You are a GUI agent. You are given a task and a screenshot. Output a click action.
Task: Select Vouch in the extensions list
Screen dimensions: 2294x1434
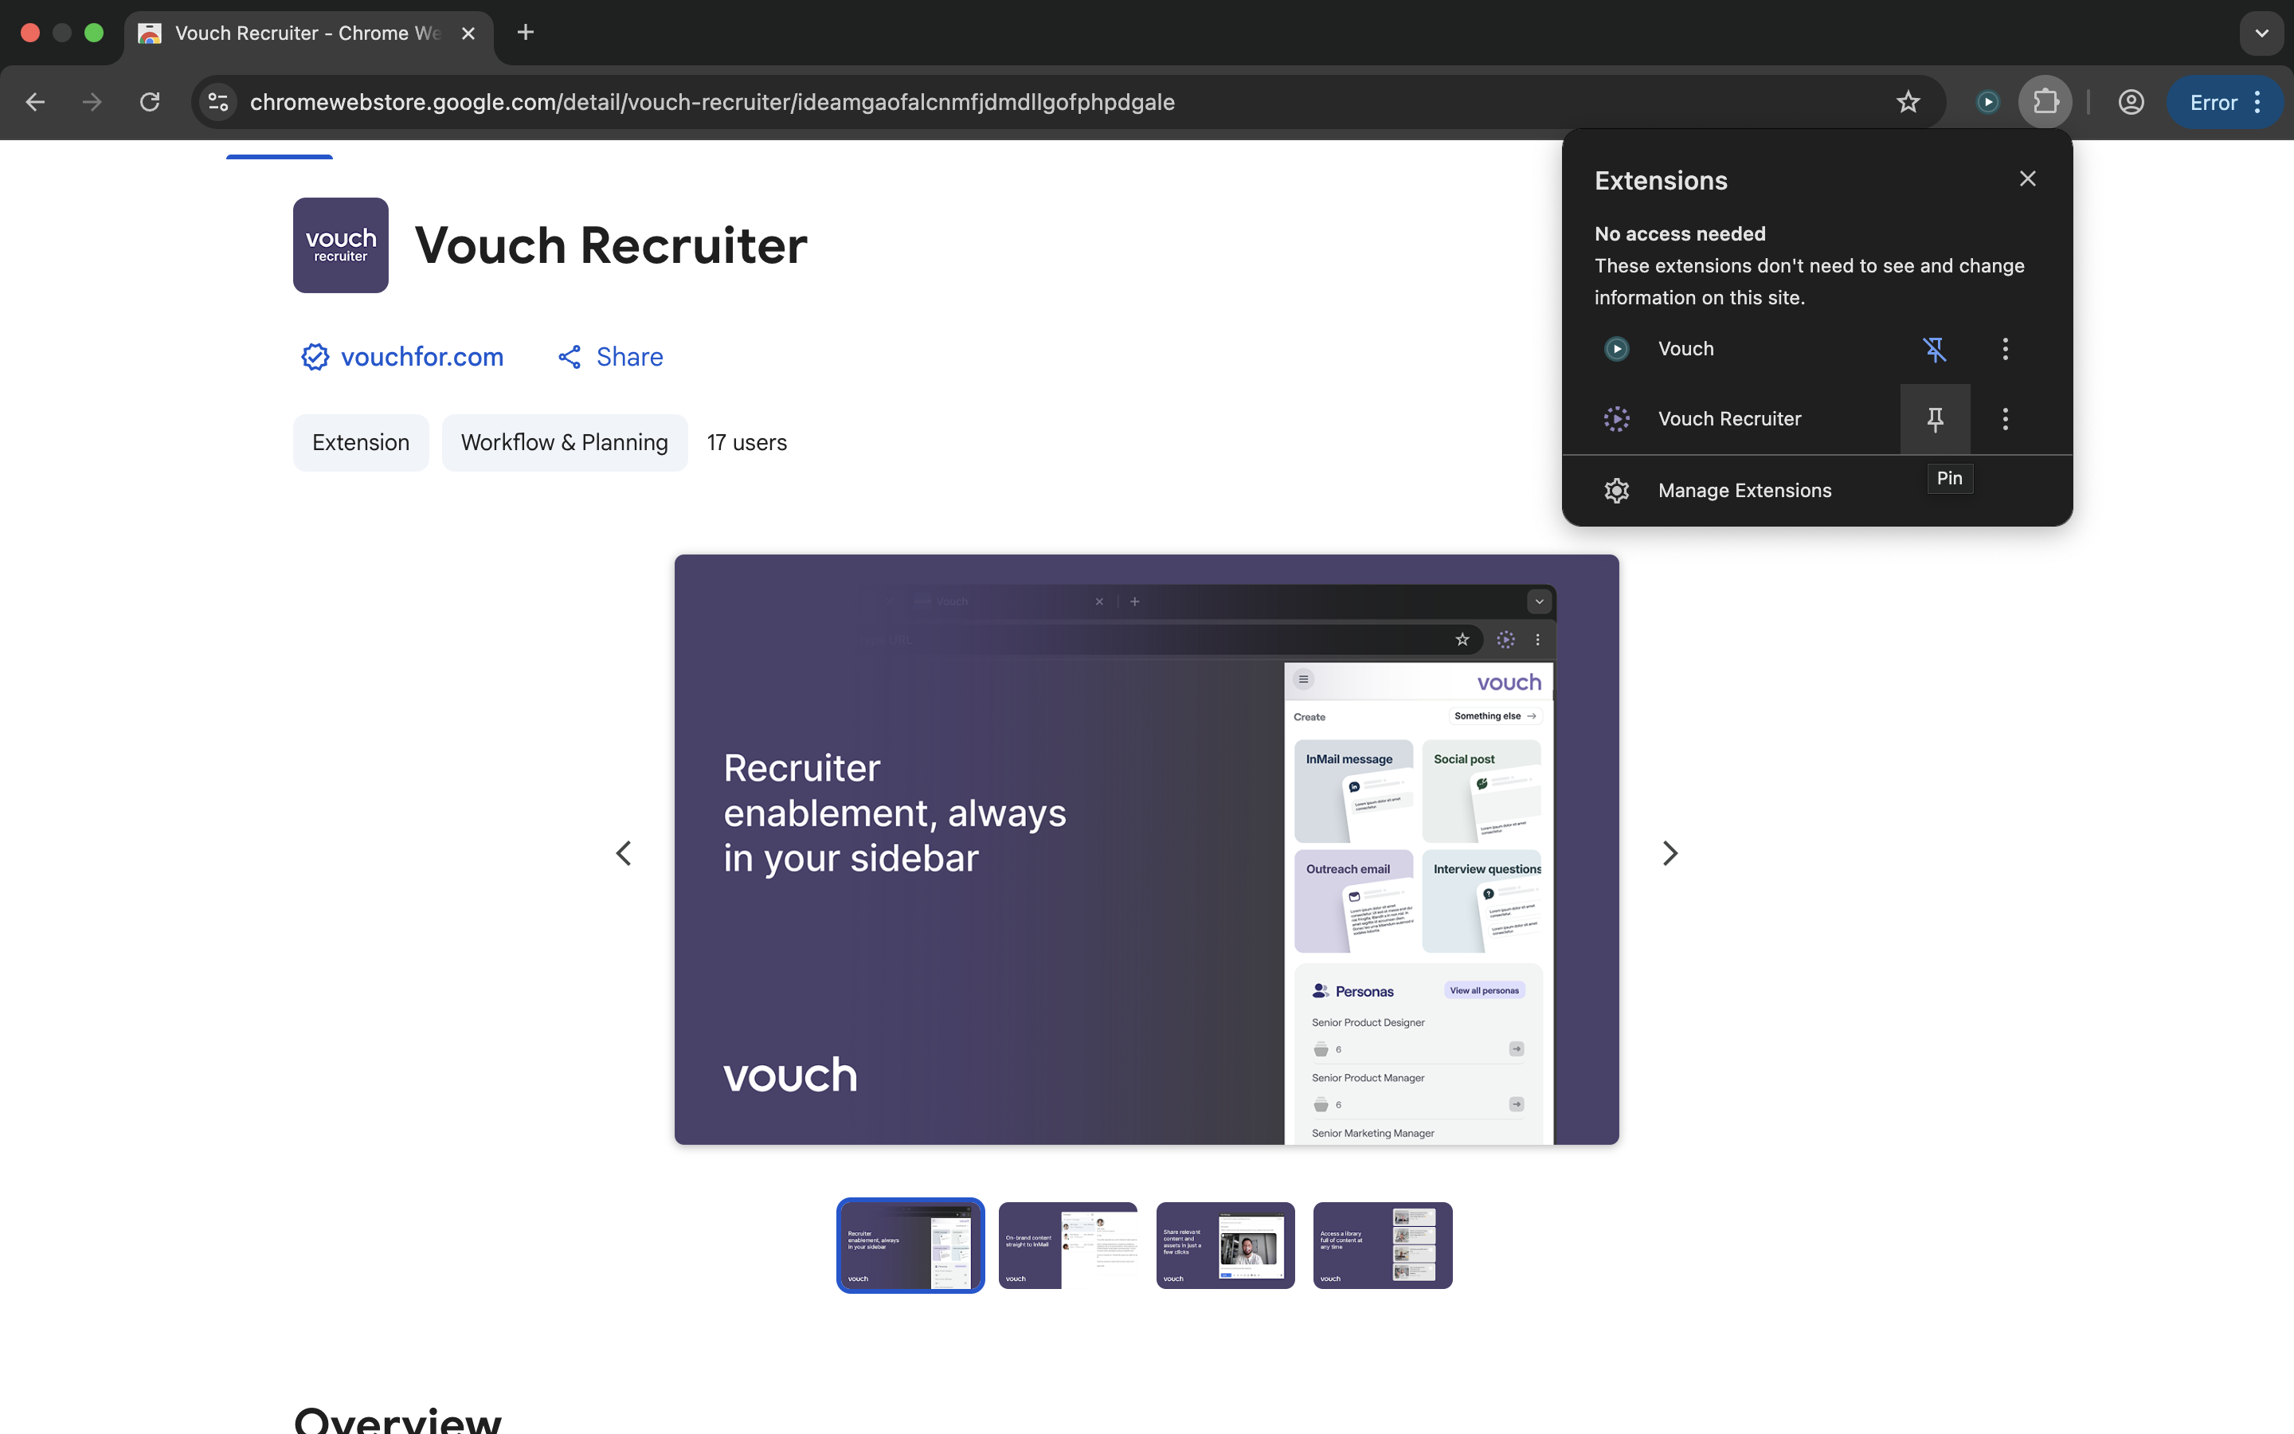pyautogui.click(x=1731, y=349)
